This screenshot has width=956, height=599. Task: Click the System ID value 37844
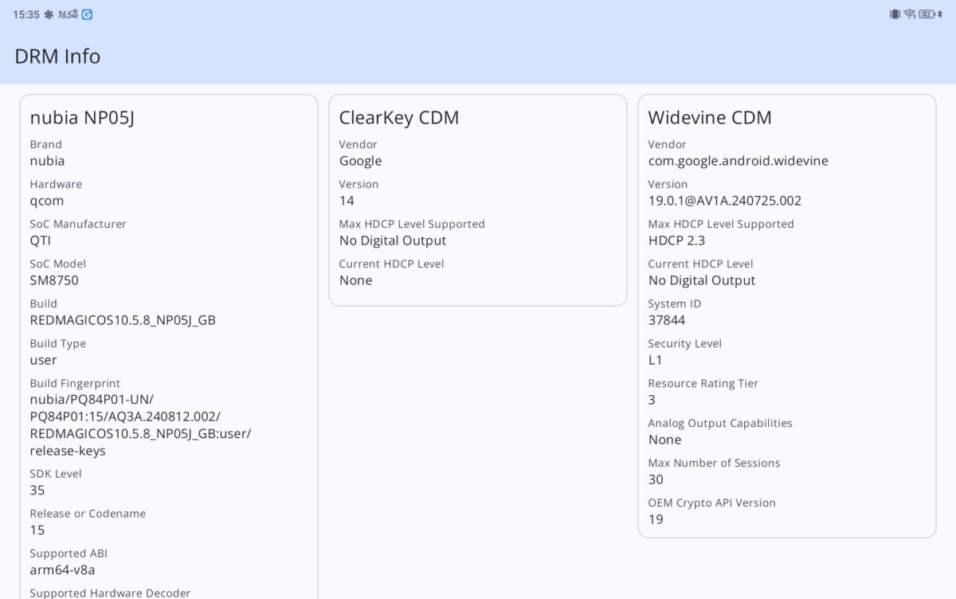(667, 320)
